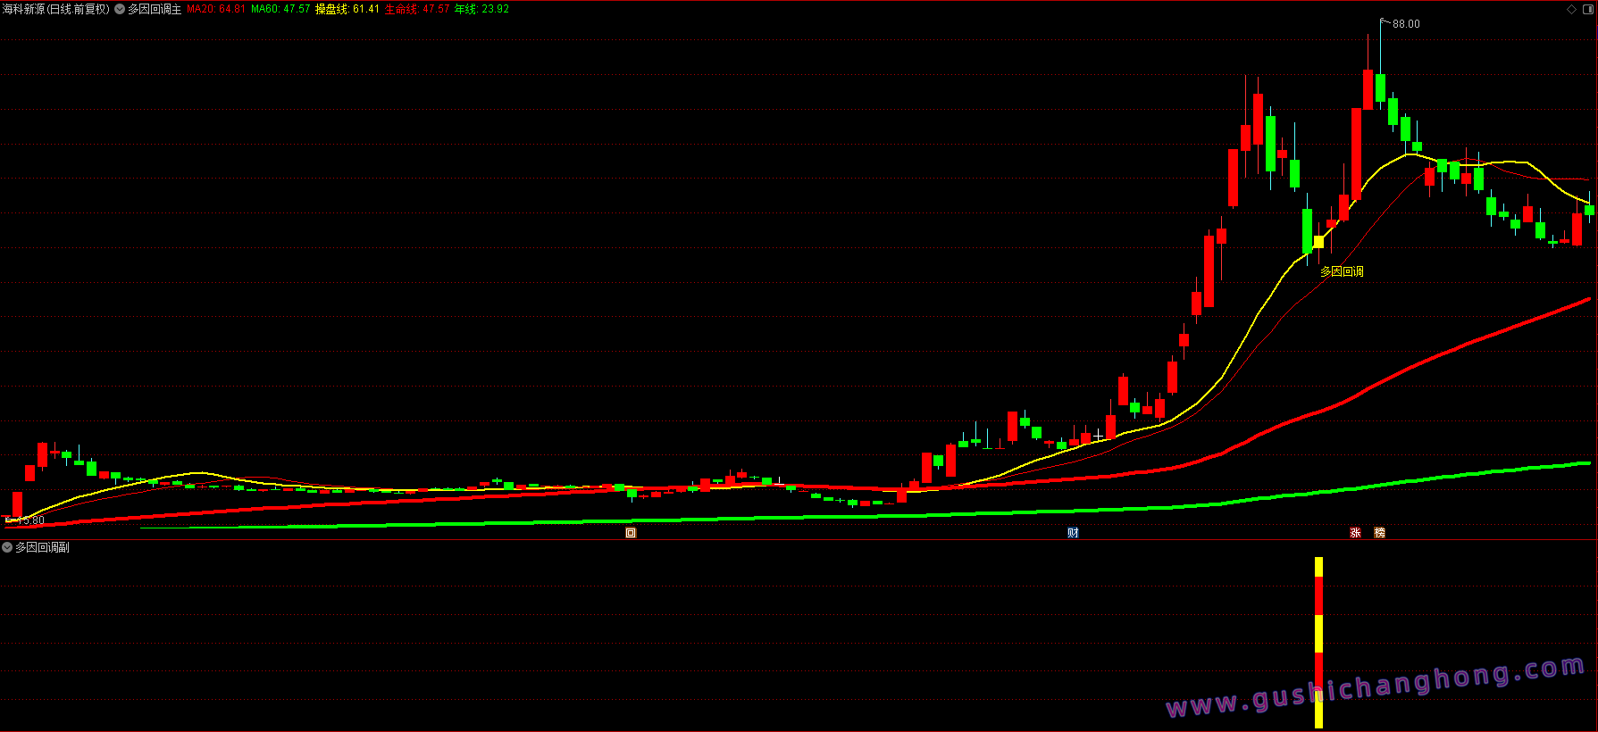Click the 多因回调主 indicator name
1598x732 pixels.
[x=155, y=9]
